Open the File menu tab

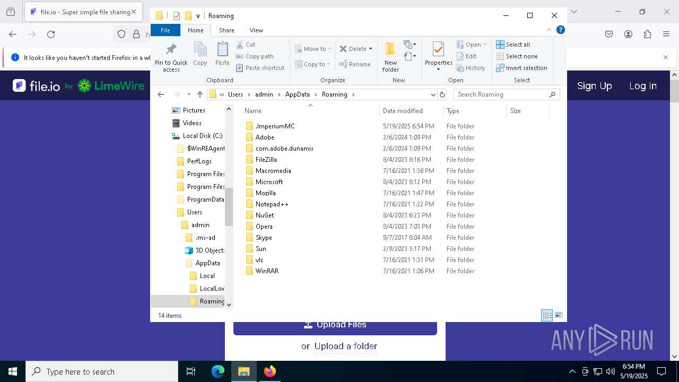(166, 30)
